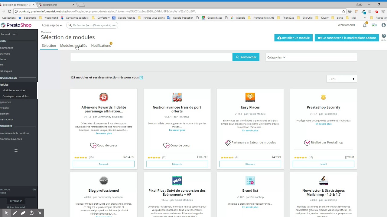Image resolution: width=387 pixels, height=217 pixels.
Task: Open the Categories dropdown
Action: pos(311,57)
